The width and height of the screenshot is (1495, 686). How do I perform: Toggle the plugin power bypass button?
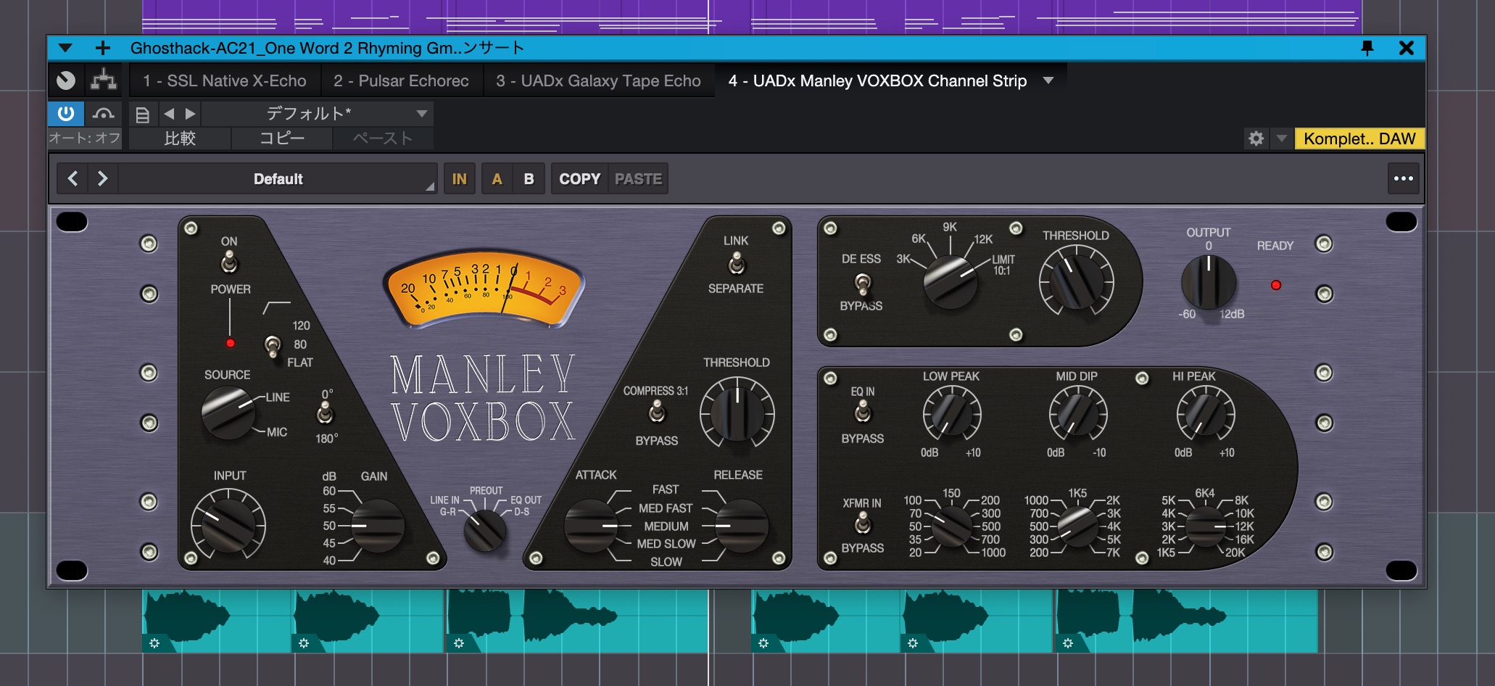66,114
